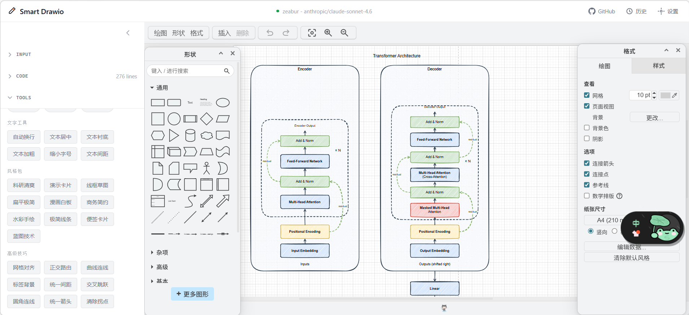
Task: Open the 格式 toolbar menu
Action: 197,33
